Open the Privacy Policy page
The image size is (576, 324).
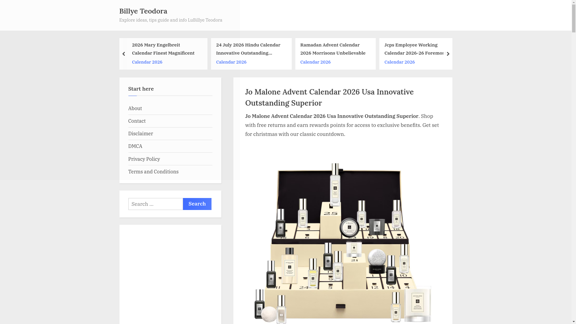click(x=144, y=159)
